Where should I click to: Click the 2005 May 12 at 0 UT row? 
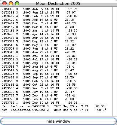pos(38,41)
